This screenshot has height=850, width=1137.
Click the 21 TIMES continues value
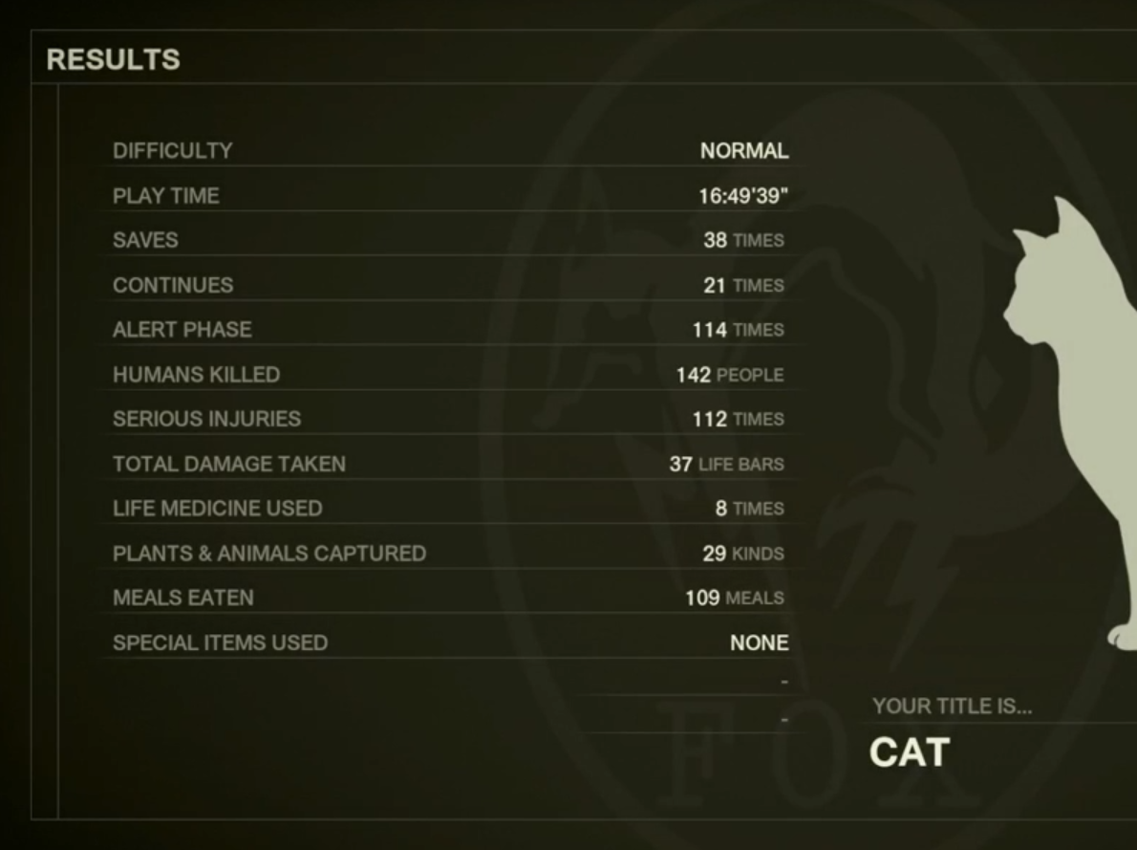[x=743, y=285]
